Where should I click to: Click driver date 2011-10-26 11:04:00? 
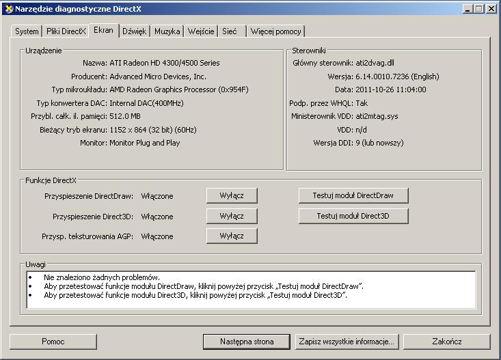(x=391, y=89)
